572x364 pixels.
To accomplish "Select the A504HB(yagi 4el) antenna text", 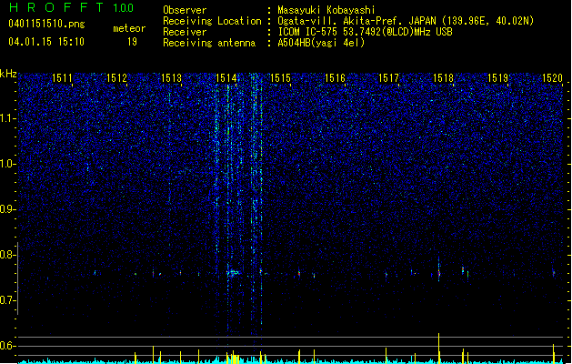I will (x=321, y=43).
